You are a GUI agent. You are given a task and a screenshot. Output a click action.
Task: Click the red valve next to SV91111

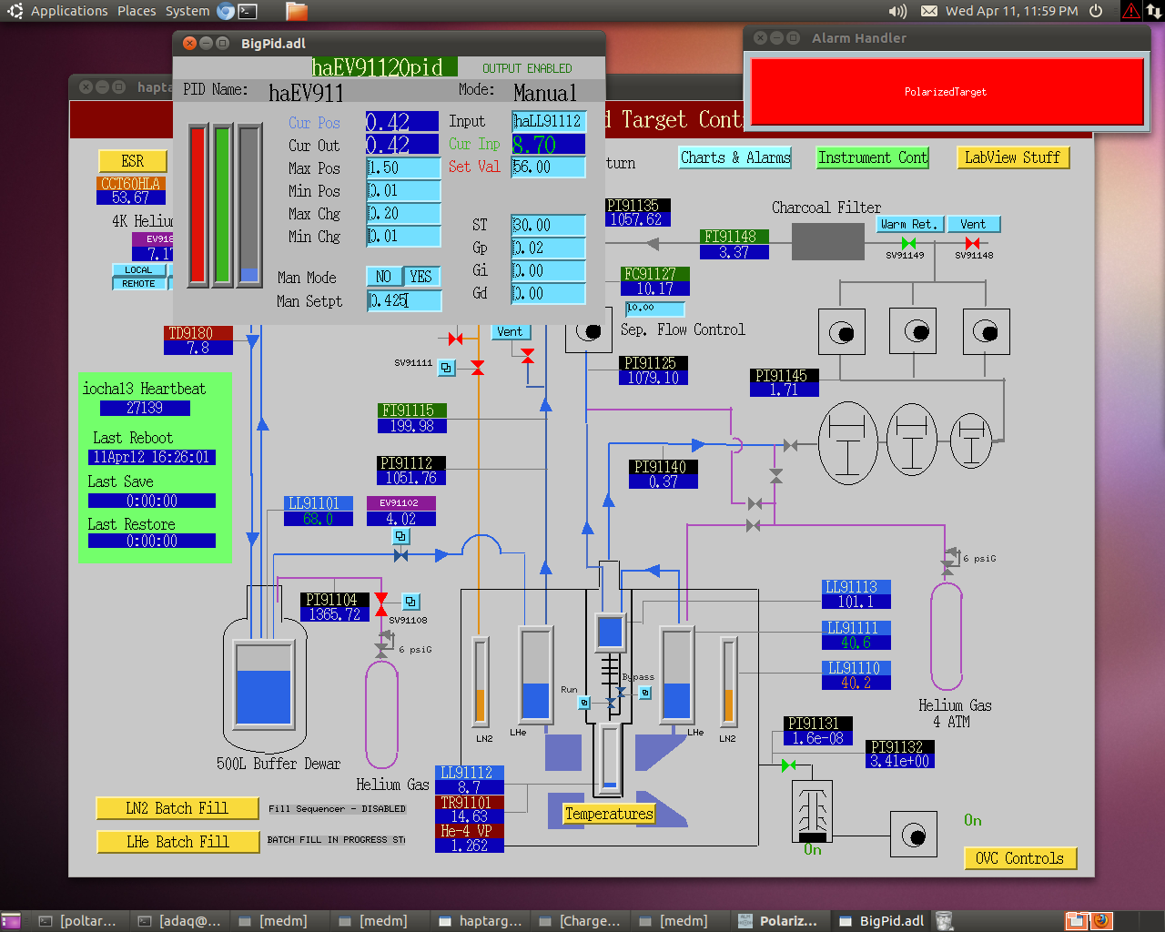[x=478, y=368]
